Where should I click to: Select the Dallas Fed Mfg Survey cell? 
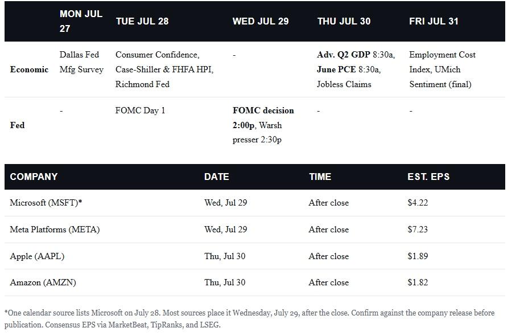[x=81, y=62]
